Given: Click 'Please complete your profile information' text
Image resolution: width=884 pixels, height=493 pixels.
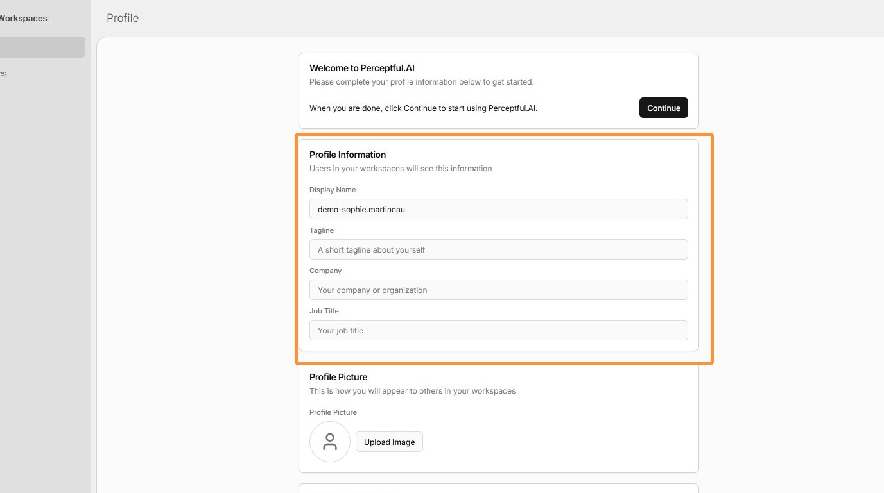Looking at the screenshot, I should 421,82.
